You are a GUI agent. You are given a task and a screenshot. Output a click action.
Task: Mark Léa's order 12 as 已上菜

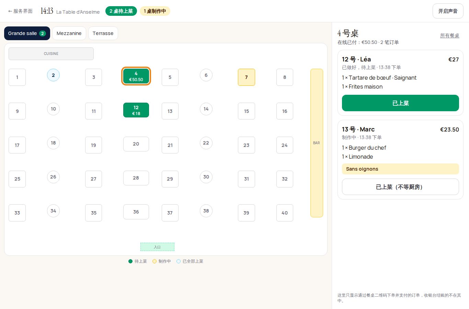click(x=400, y=103)
